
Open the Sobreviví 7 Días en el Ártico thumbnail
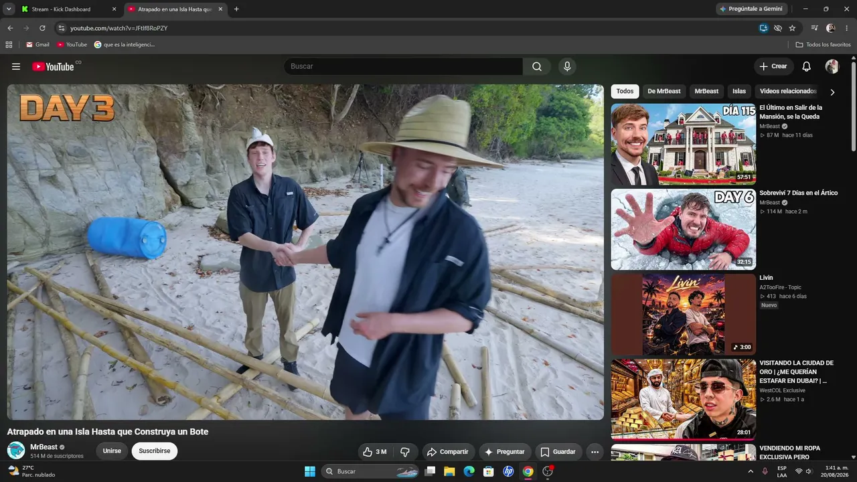pyautogui.click(x=683, y=229)
